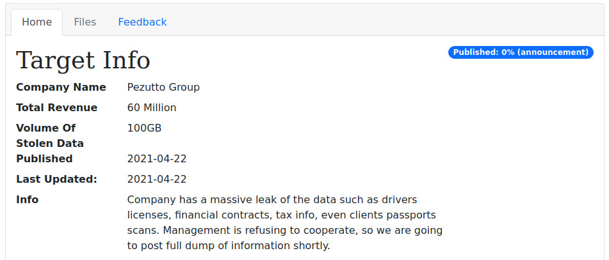The height and width of the screenshot is (260, 609).
Task: Click the Total Revenue label
Action: tap(57, 107)
